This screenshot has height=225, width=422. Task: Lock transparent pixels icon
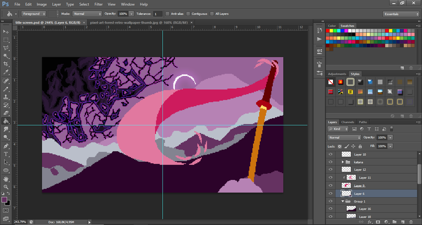coord(339,146)
